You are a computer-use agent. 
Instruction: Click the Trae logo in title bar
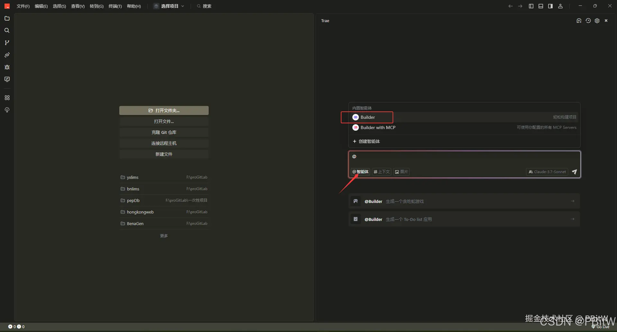click(x=7, y=6)
